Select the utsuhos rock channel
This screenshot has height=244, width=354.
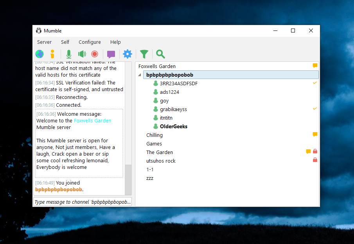coord(161,161)
